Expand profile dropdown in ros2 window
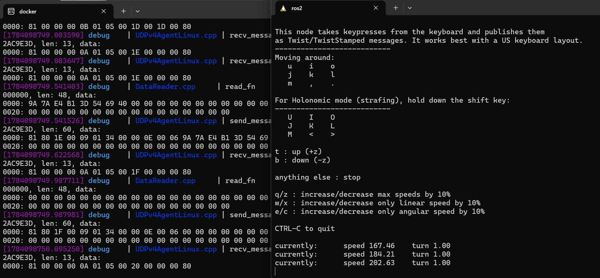Screen dimensions: 600x278 click(410, 8)
